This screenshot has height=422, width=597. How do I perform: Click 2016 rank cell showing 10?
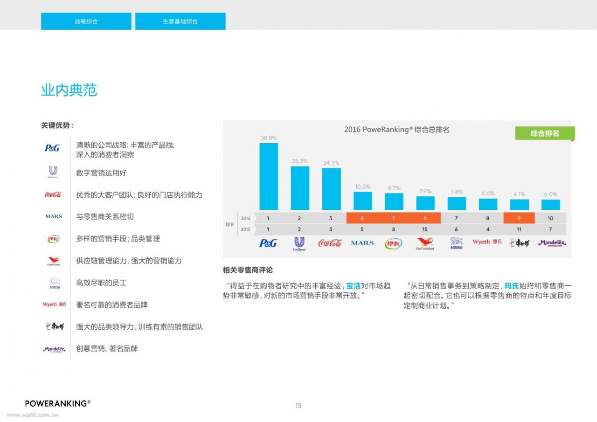coord(550,218)
